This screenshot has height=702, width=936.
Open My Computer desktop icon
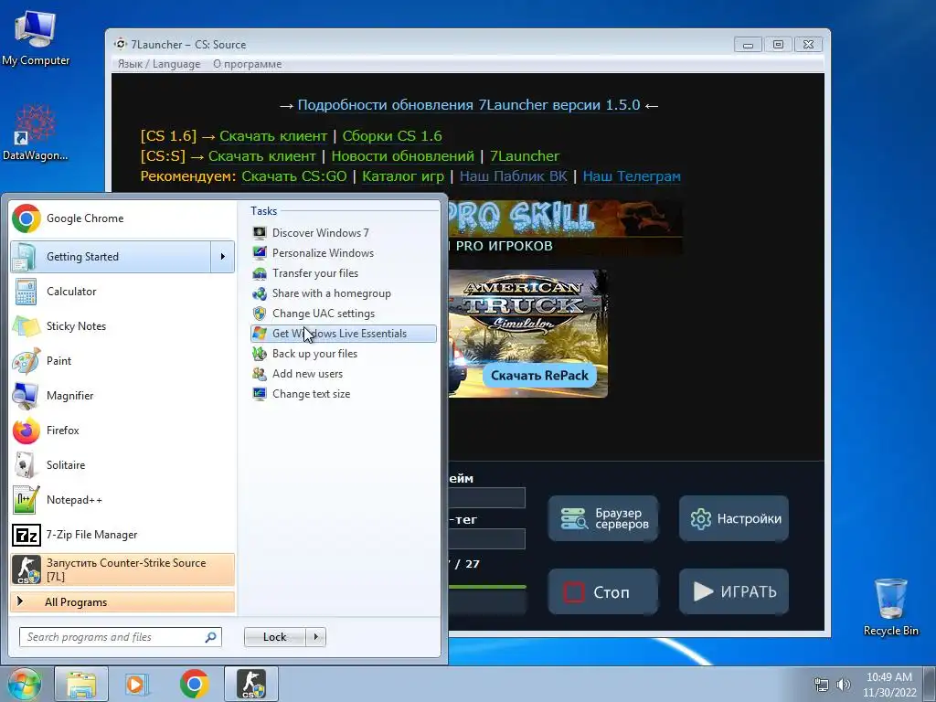point(36,38)
